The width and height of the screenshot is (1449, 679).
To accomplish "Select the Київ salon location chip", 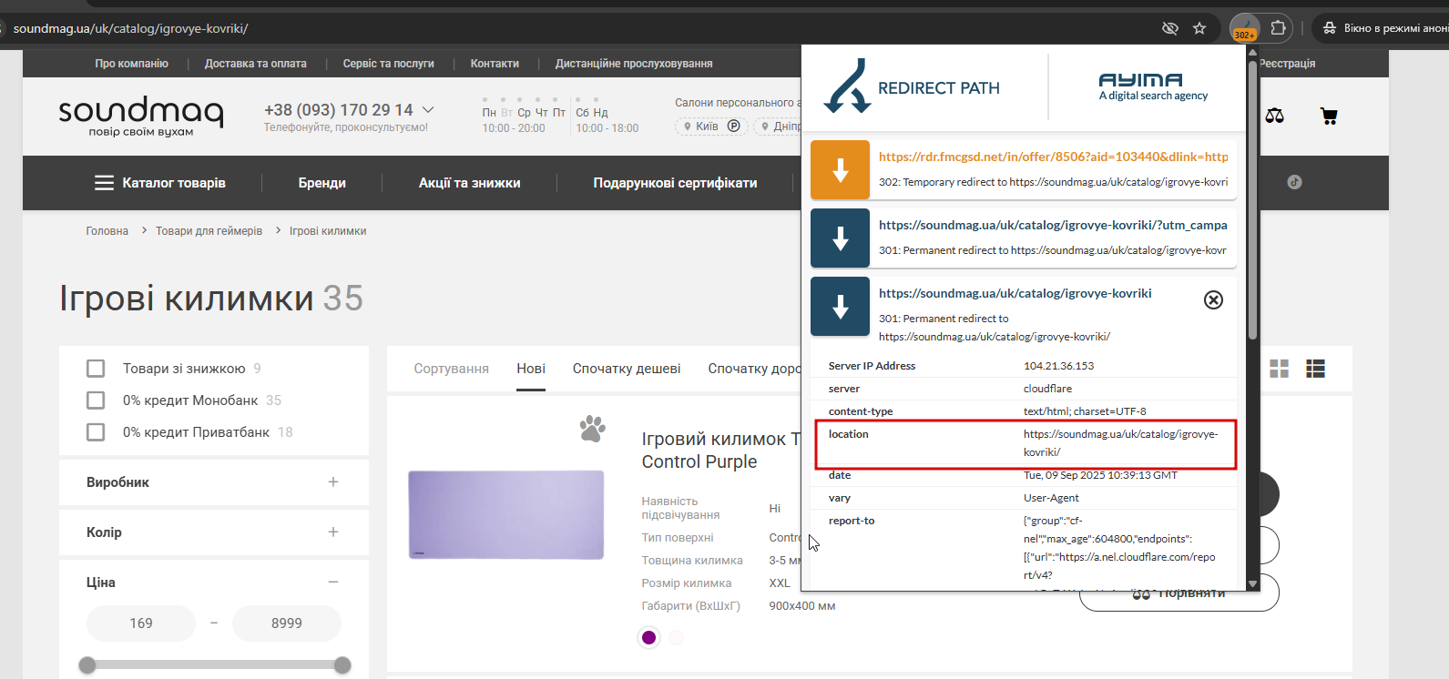I will click(x=711, y=127).
